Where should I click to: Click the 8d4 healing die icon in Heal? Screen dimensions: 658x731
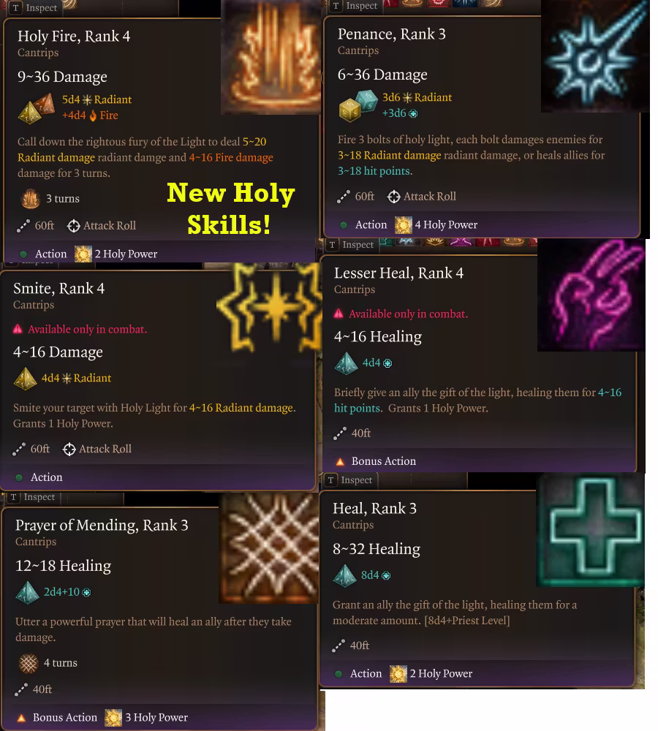tap(345, 576)
